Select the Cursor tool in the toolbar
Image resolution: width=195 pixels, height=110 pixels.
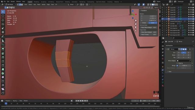click(x=3, y=16)
